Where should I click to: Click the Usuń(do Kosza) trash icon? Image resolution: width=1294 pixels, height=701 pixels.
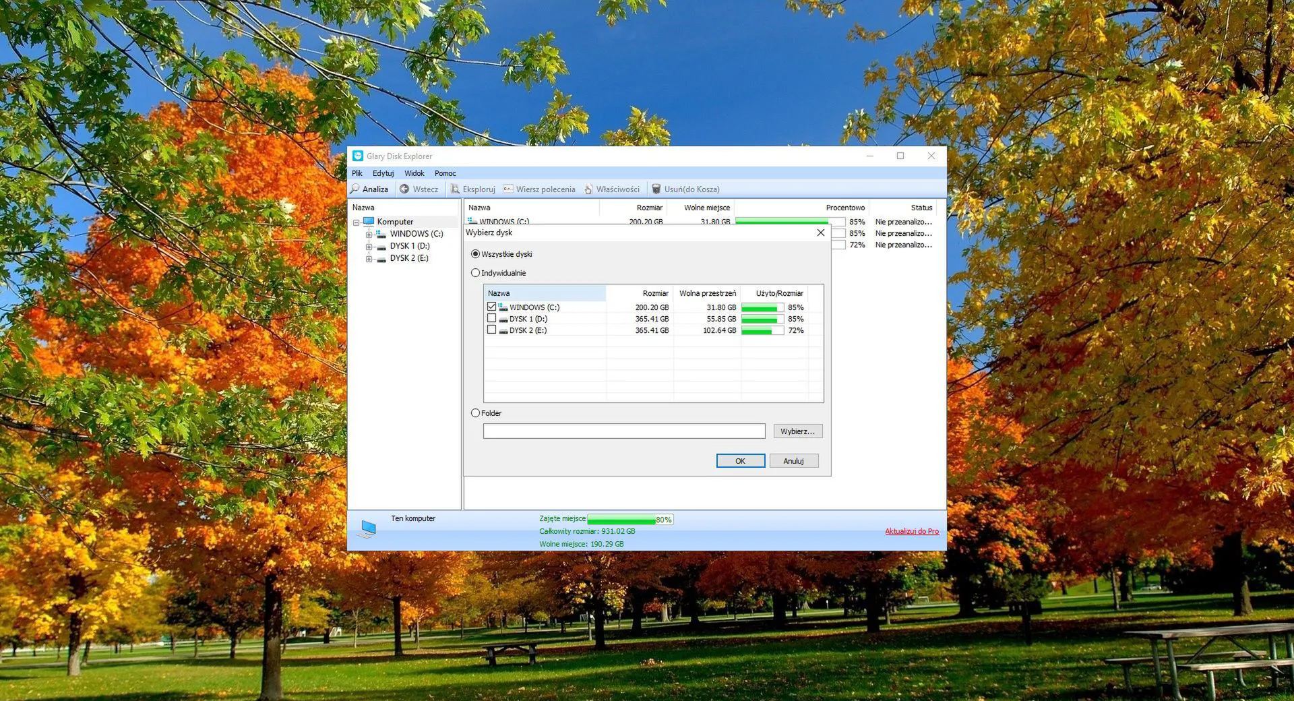coord(656,189)
